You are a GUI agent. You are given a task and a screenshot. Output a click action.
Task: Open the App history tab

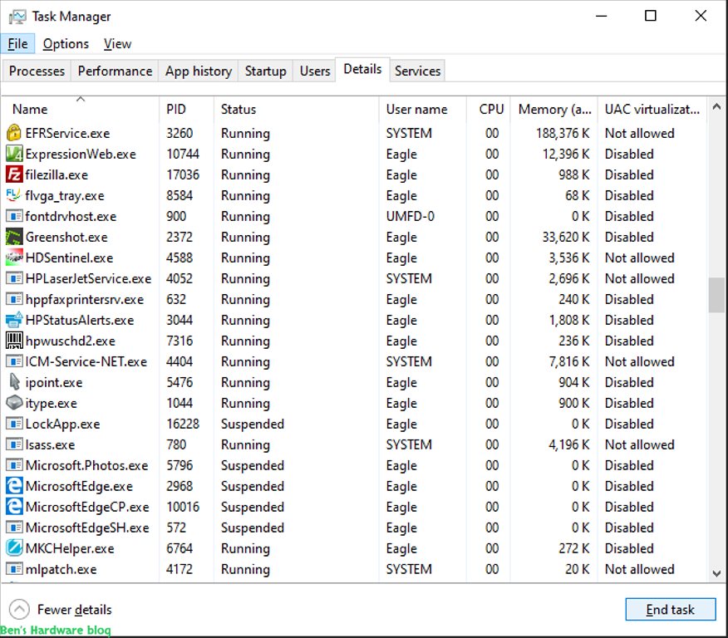[x=199, y=71]
